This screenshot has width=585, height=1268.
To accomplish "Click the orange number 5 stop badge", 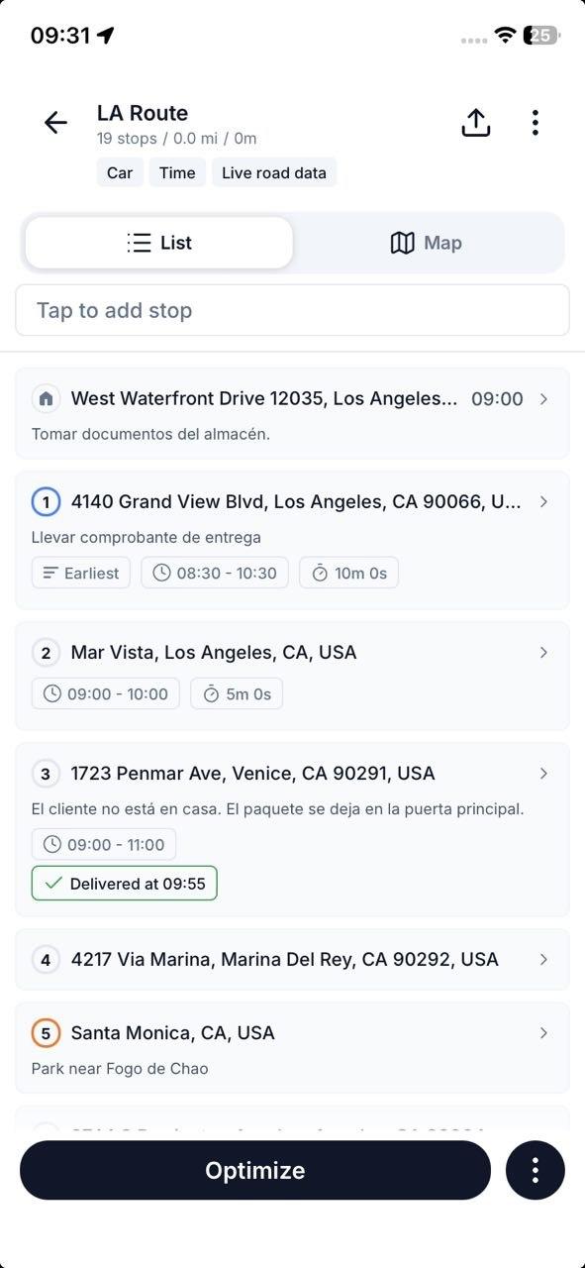I will 46,1032.
